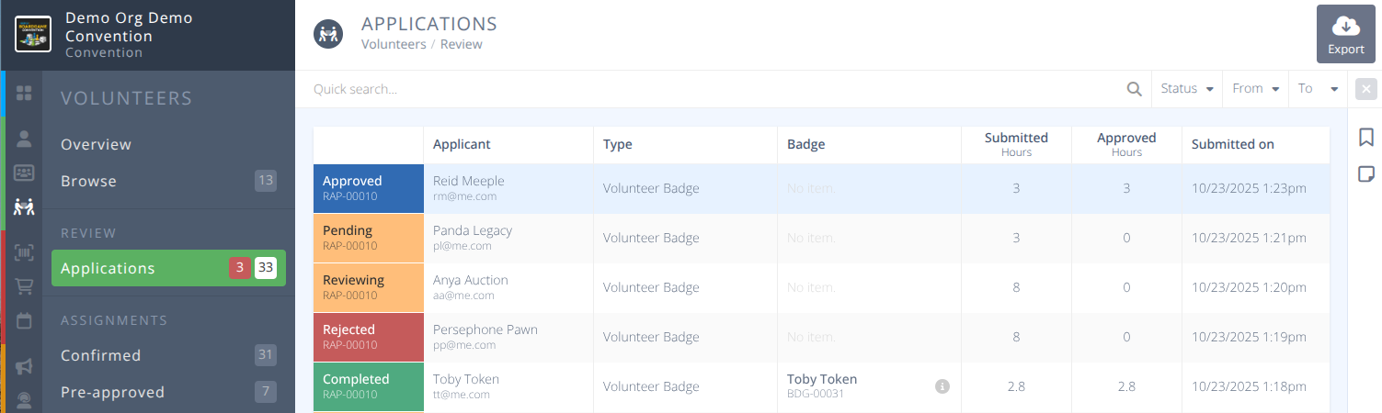Click the 13 count next to Browse
The width and height of the screenshot is (1382, 413).
tap(266, 181)
